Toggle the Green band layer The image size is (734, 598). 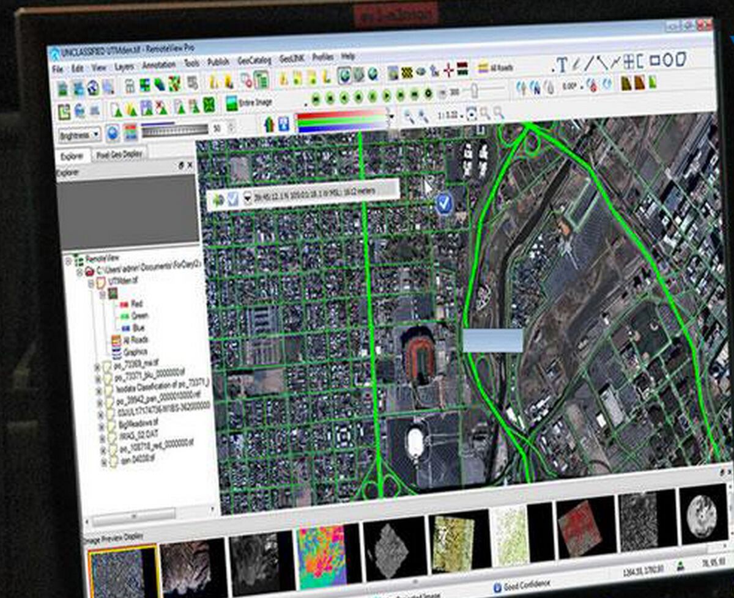coord(124,316)
